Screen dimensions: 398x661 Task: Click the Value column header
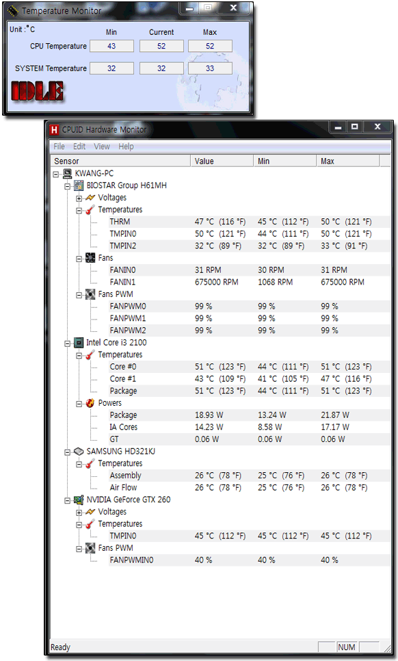222,161
